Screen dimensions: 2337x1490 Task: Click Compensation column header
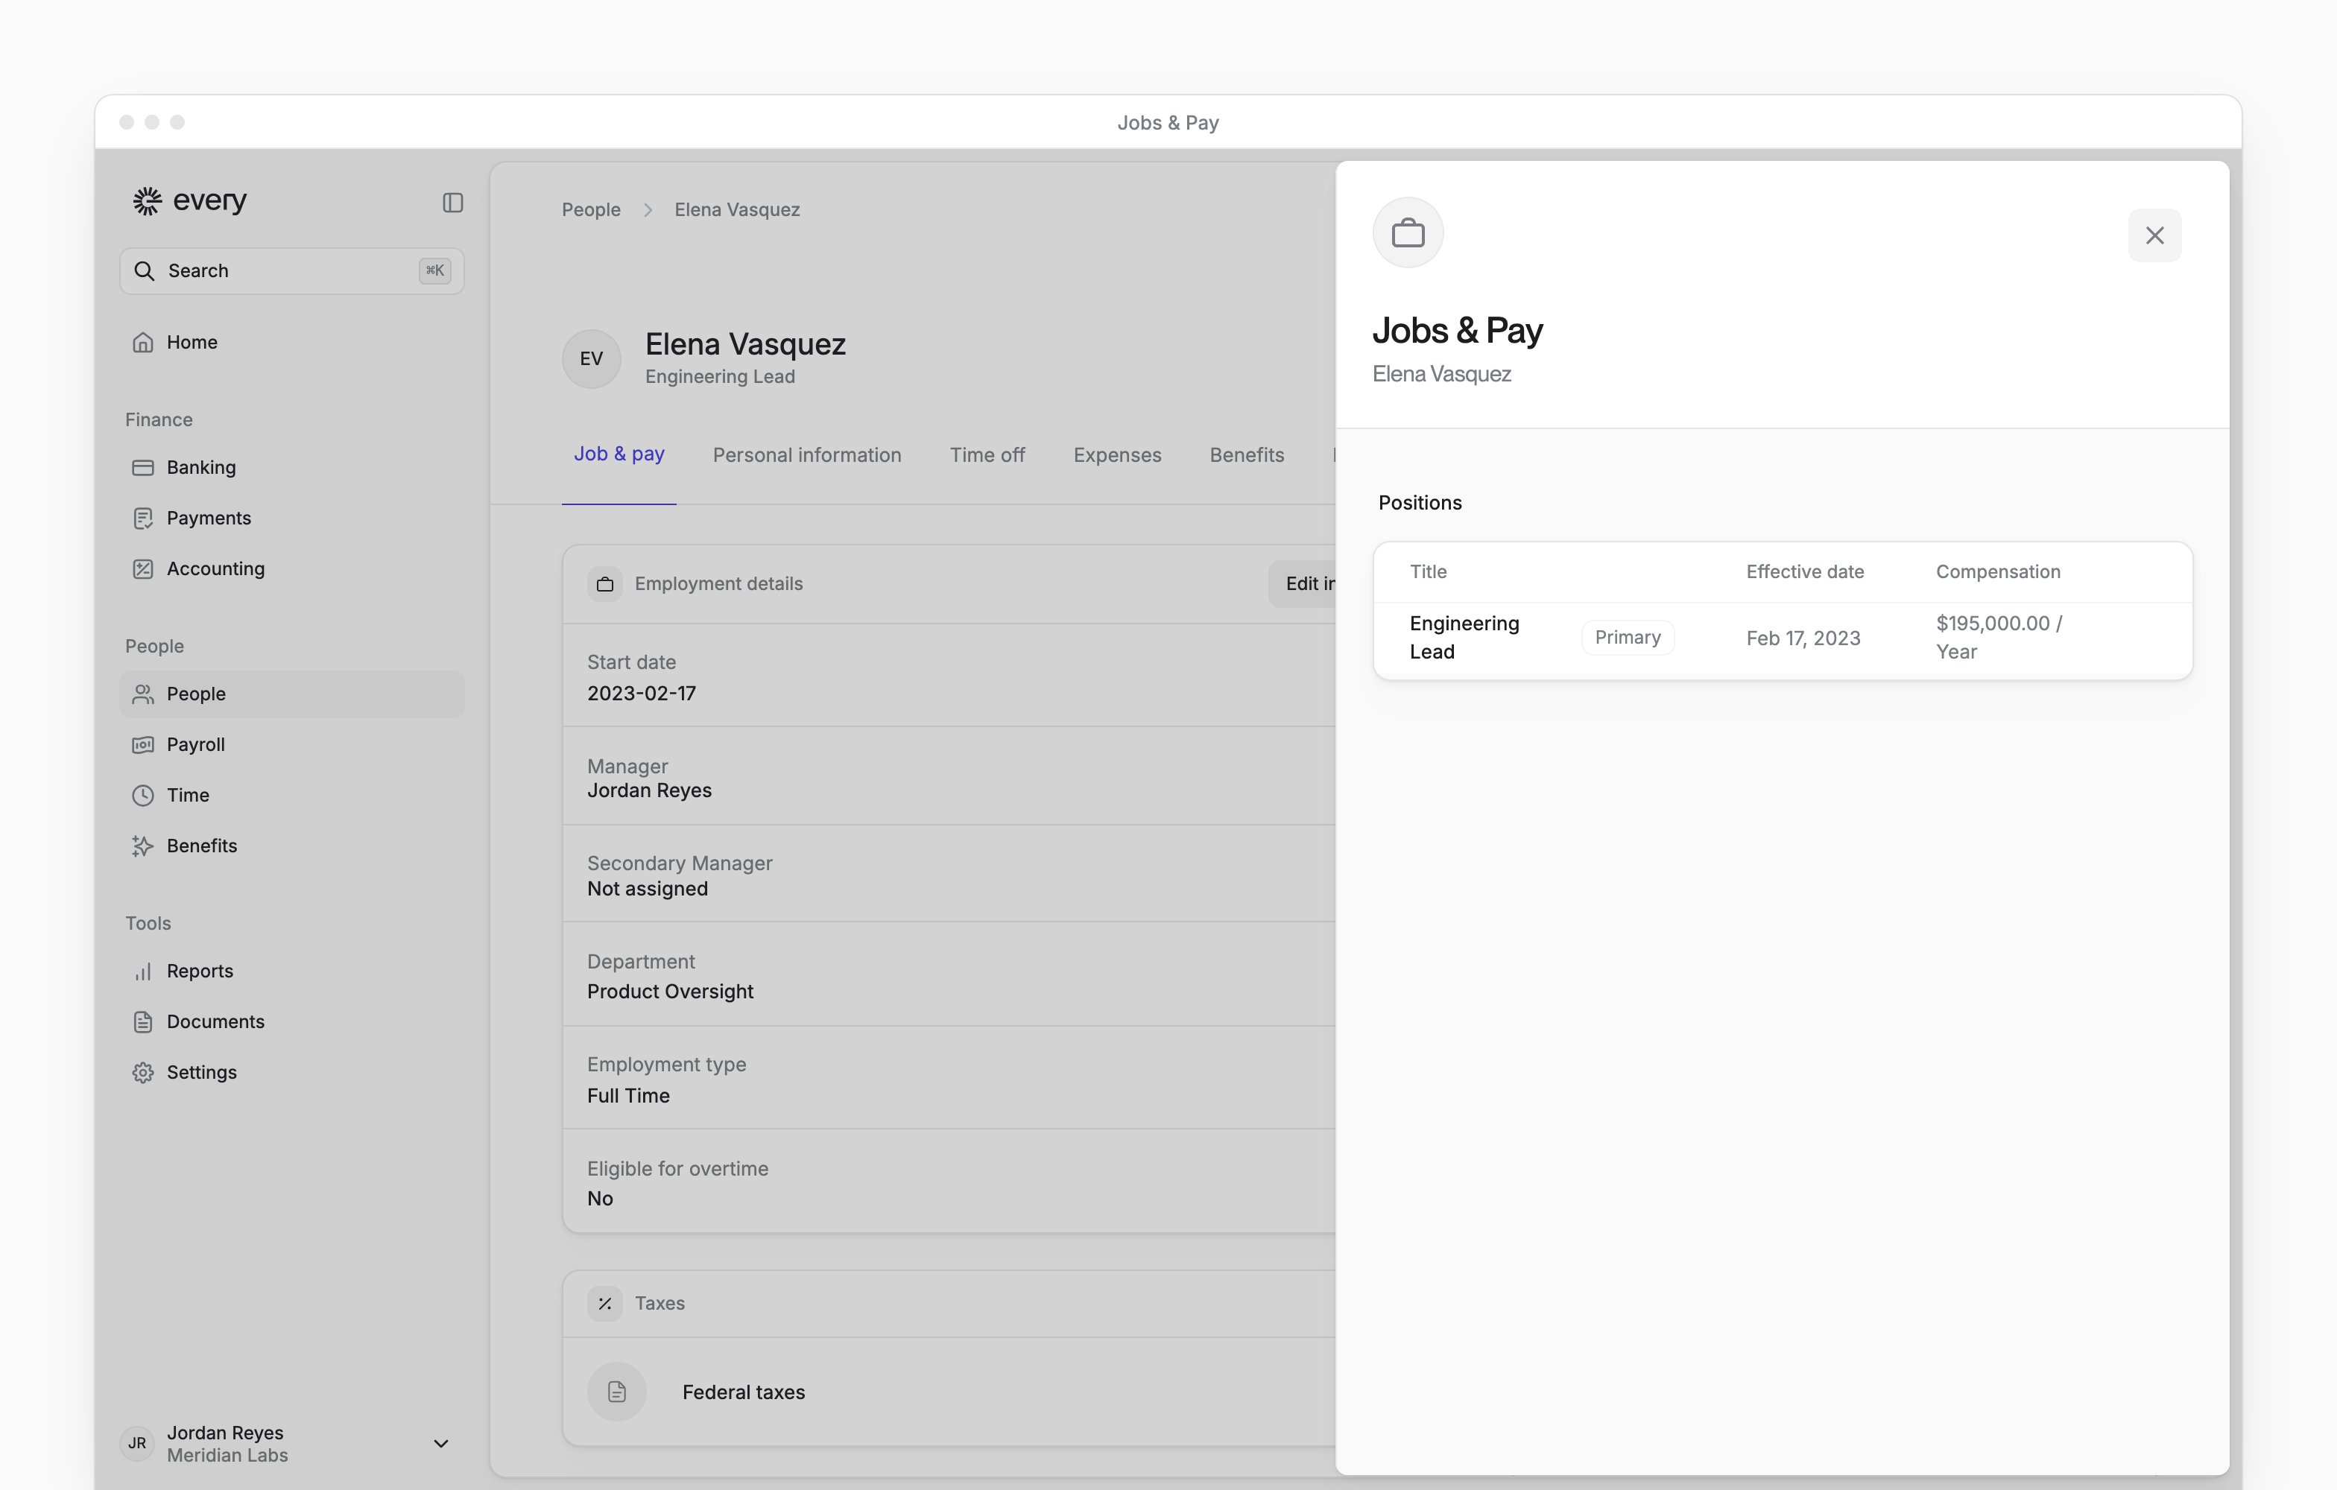click(x=1997, y=571)
